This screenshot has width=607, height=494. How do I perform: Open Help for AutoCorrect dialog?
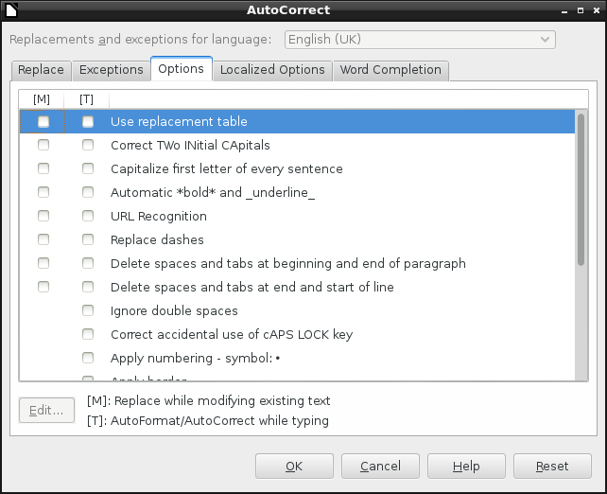[x=466, y=466]
